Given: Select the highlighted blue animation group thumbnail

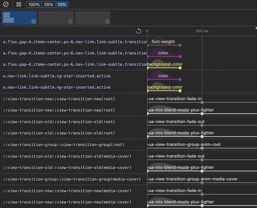Looking at the screenshot, I should click(x=19, y=18).
